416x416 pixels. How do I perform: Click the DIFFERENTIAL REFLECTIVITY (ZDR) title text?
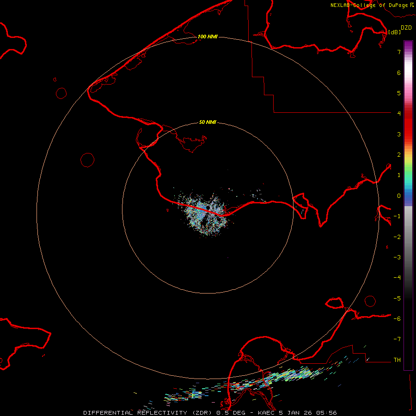pos(147,413)
